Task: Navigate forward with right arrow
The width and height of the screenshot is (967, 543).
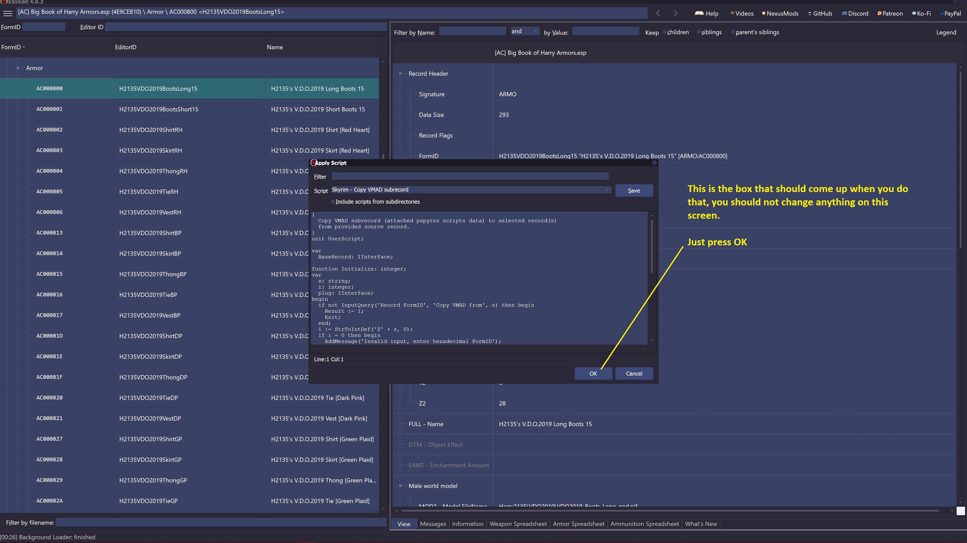Action: pos(675,14)
